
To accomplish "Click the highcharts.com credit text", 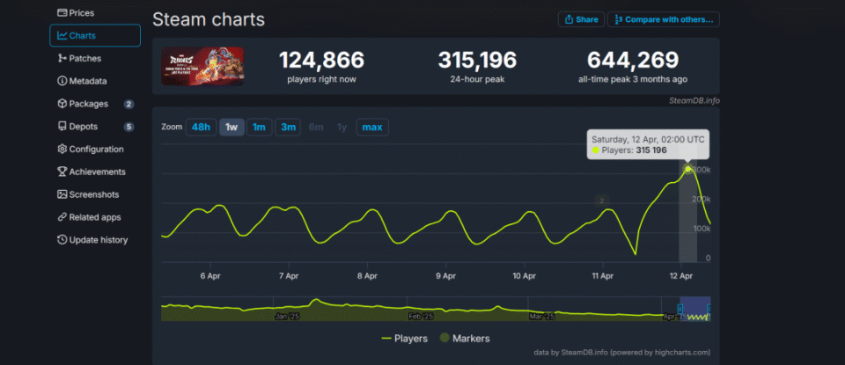I will 622,353.
